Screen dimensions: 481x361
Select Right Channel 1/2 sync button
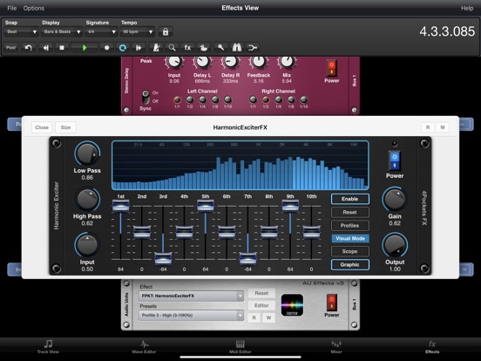pos(266,99)
